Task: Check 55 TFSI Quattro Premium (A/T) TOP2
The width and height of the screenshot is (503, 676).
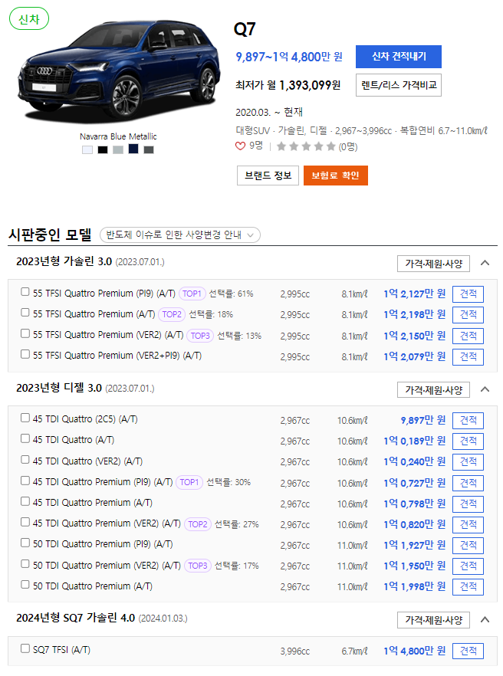Action: [x=25, y=313]
